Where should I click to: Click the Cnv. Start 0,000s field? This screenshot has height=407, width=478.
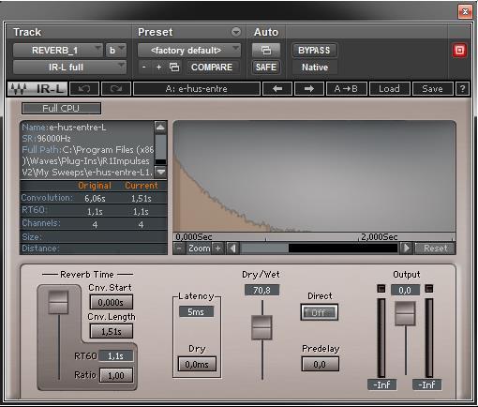111,302
